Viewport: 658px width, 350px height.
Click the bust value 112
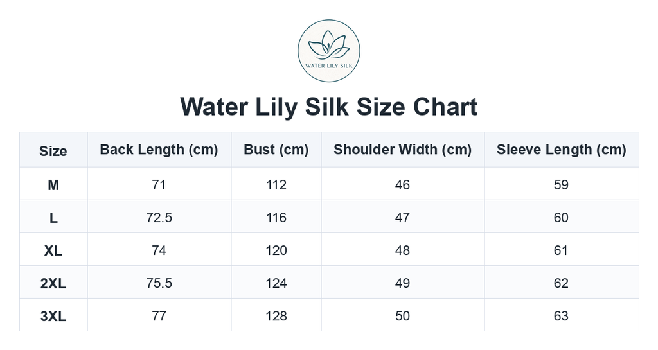pyautogui.click(x=276, y=184)
